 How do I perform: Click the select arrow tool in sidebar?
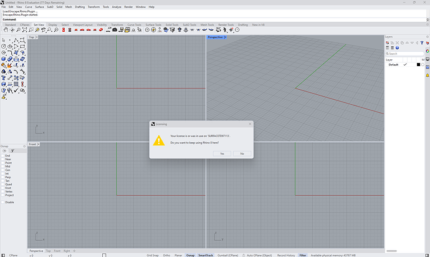(x=4, y=41)
